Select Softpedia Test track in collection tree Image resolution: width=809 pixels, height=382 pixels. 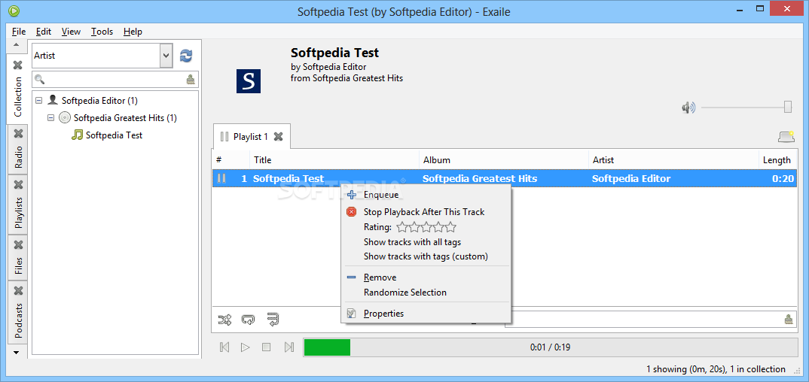[x=114, y=135]
